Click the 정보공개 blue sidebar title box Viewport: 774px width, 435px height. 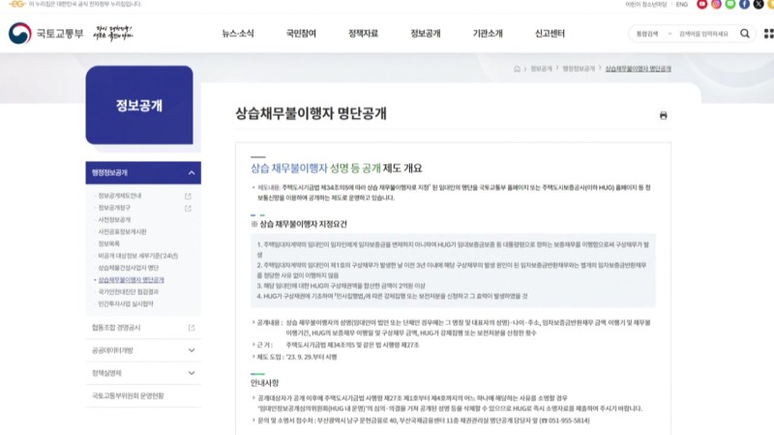click(x=139, y=105)
